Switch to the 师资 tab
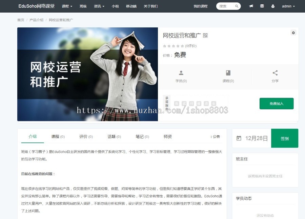Screen dimensions: 305x219 pyautogui.click(x=168, y=137)
